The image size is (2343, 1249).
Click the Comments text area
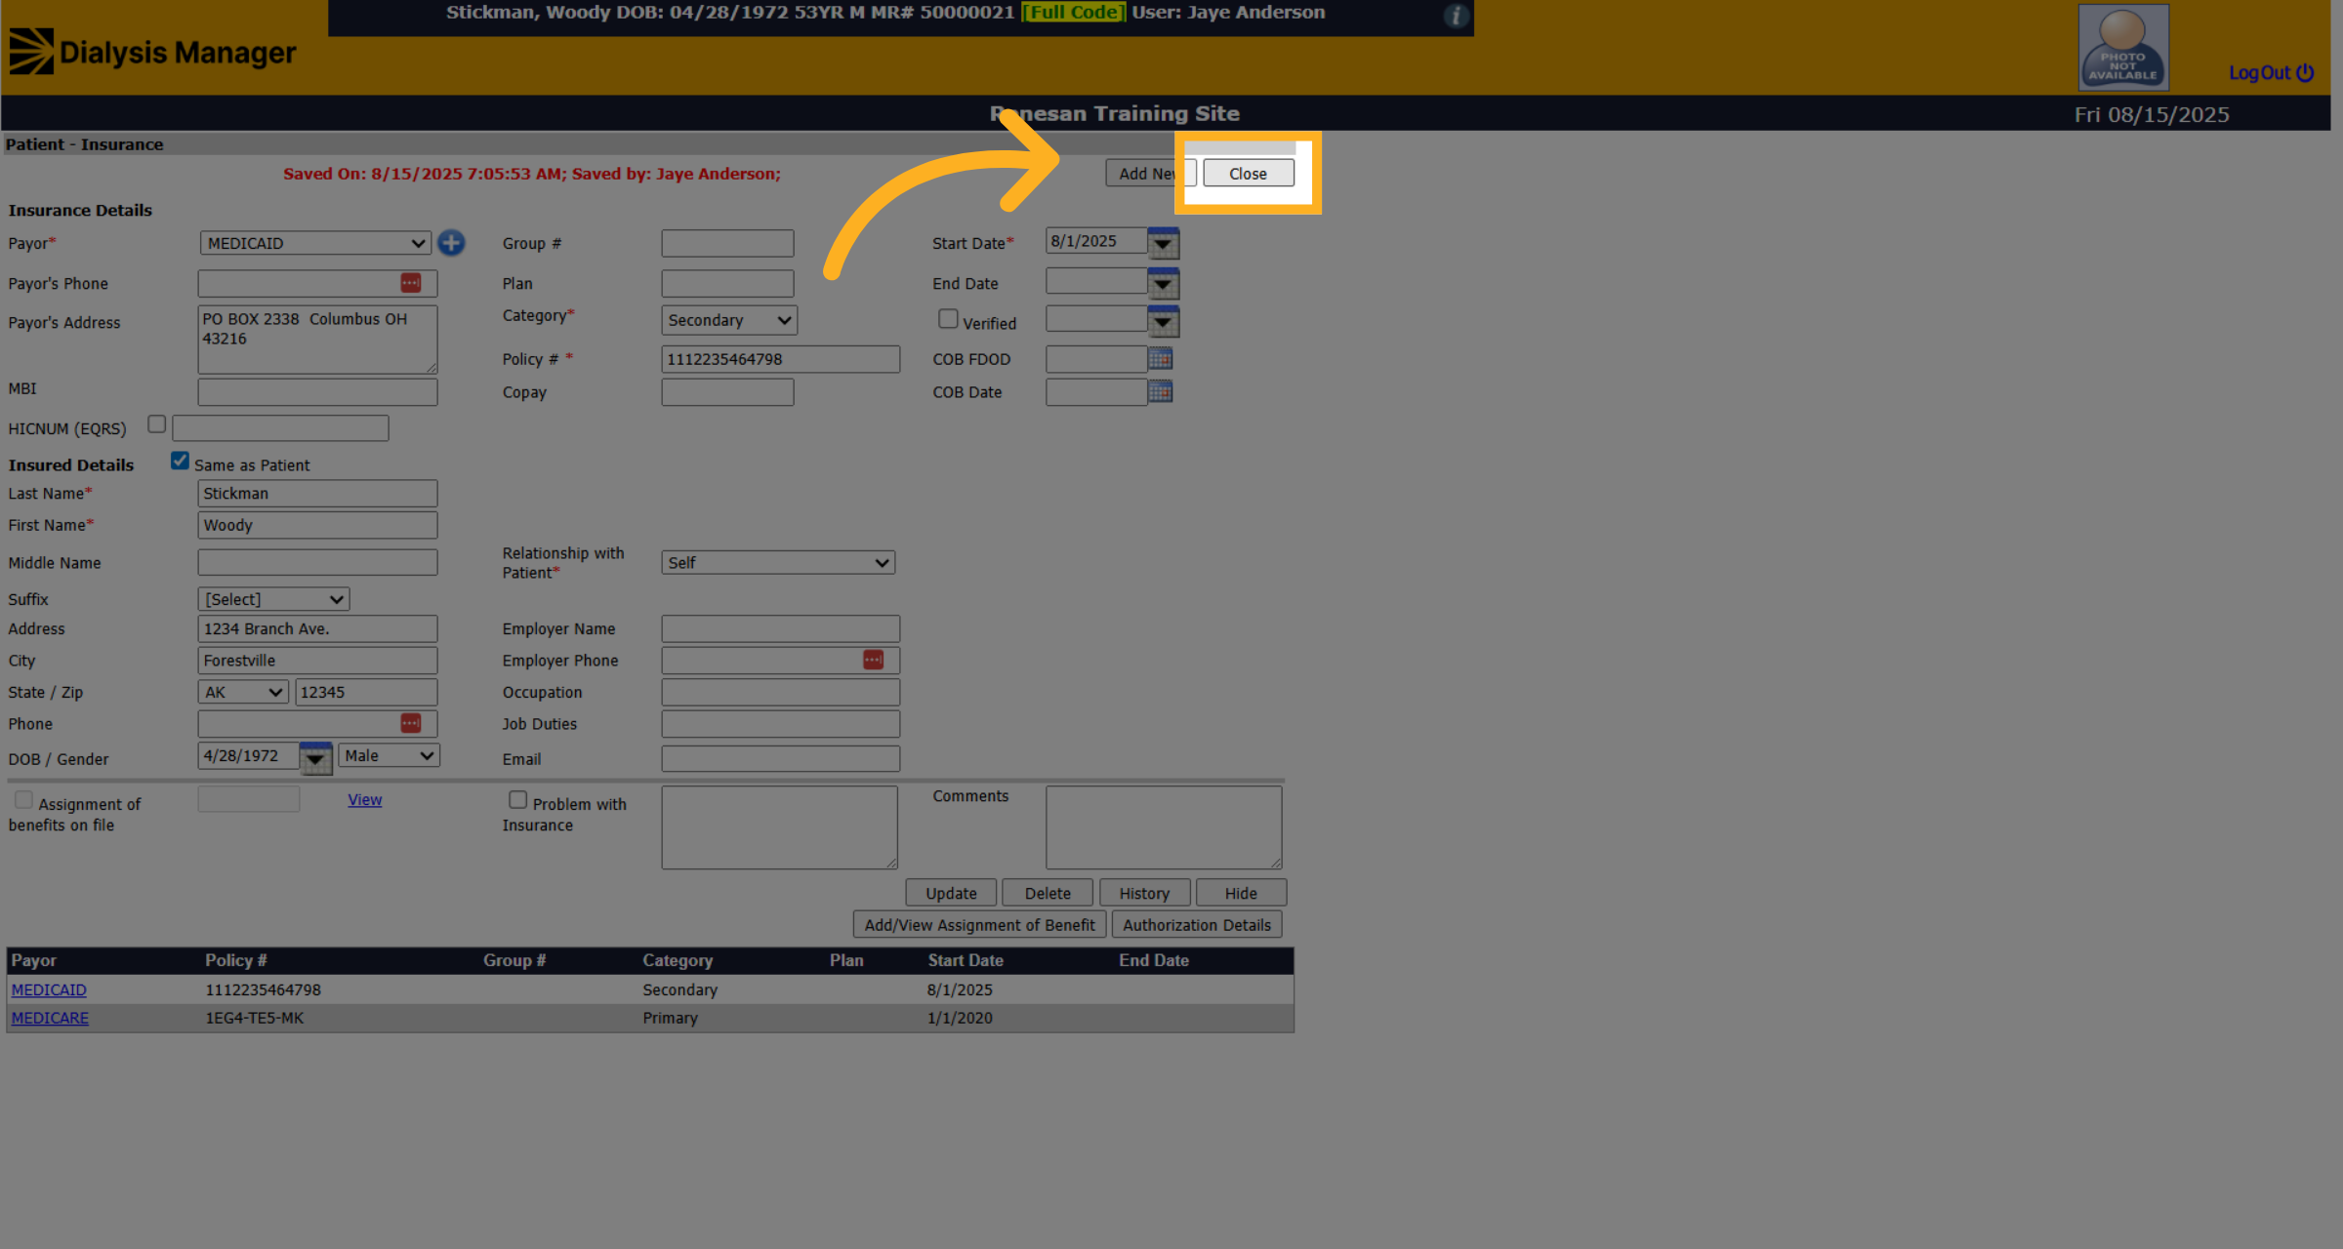1164,827
